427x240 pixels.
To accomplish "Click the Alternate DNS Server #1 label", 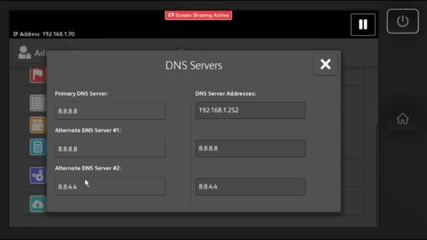I will point(88,131).
